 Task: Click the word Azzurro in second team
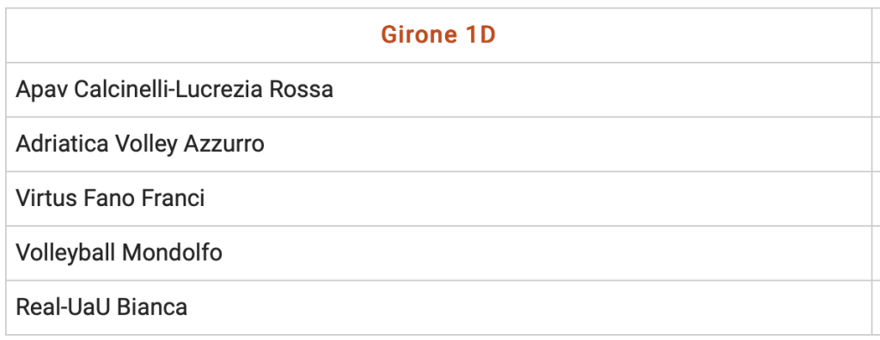(224, 144)
